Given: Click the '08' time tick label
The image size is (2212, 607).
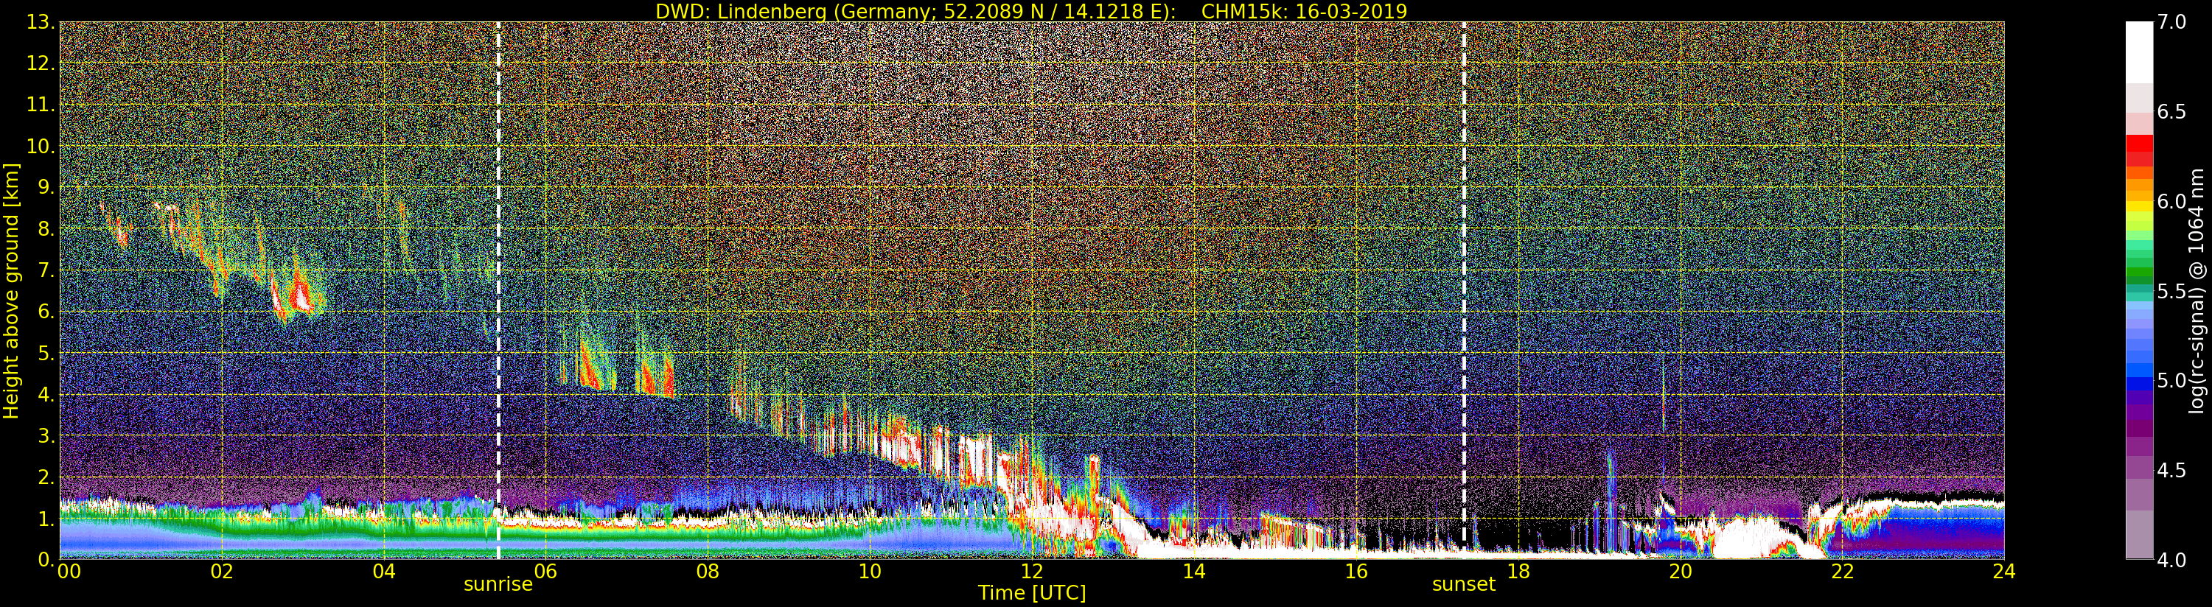Looking at the screenshot, I should pyautogui.click(x=708, y=572).
